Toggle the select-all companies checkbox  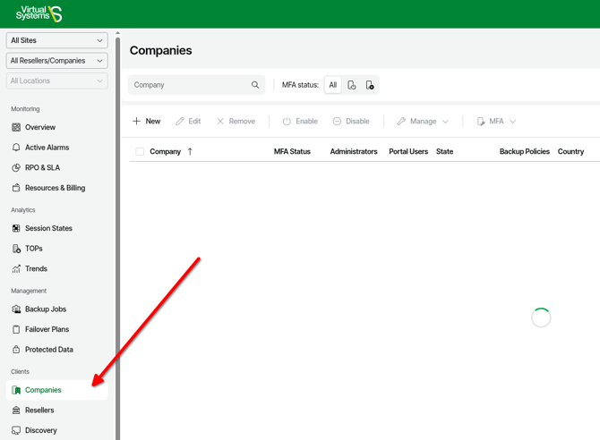click(140, 152)
